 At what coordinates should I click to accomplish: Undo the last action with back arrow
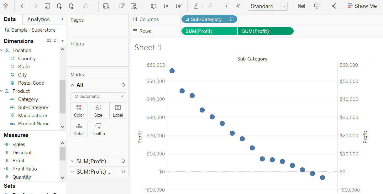pos(23,6)
